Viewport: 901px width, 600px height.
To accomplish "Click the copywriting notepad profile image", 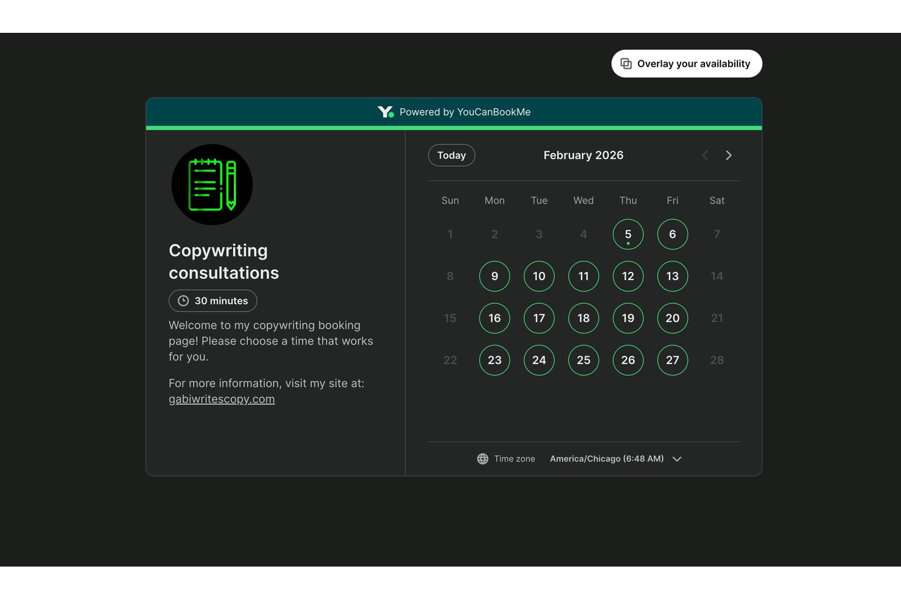I will [212, 185].
